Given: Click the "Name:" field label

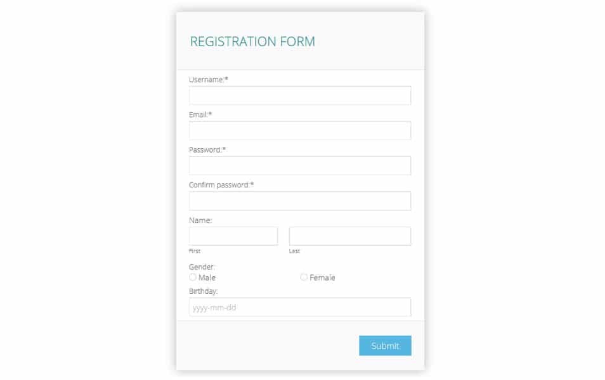Looking at the screenshot, I should [x=200, y=220].
